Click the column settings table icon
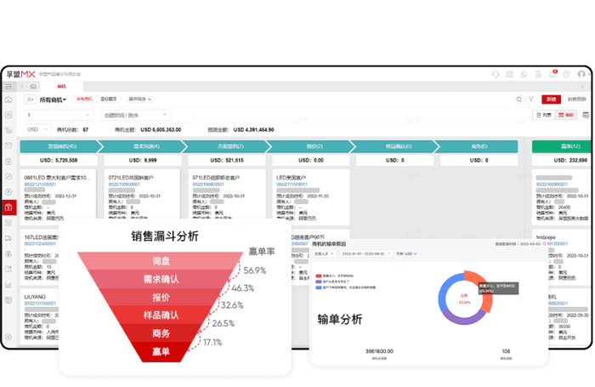595x387 pixels. [x=586, y=115]
